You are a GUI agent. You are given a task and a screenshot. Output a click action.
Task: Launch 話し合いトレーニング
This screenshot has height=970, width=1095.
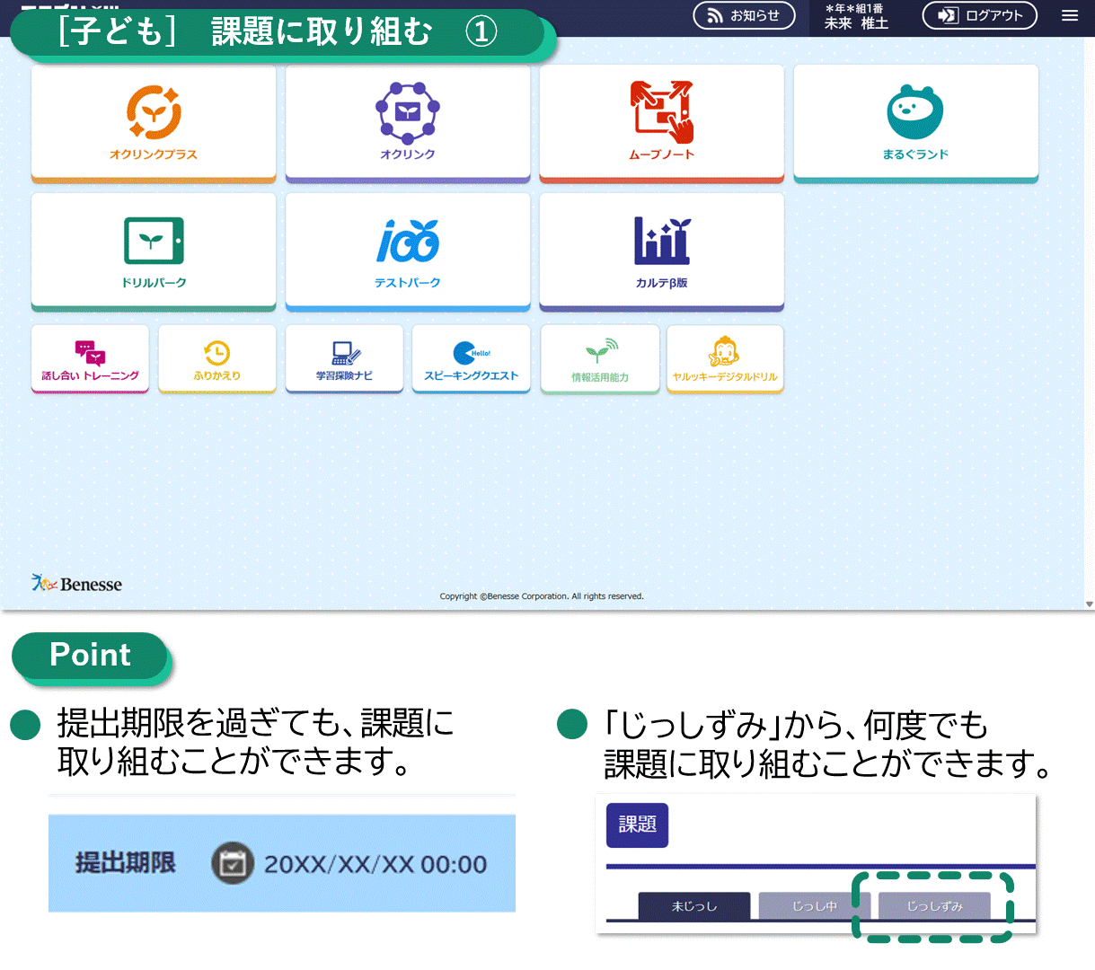90,359
